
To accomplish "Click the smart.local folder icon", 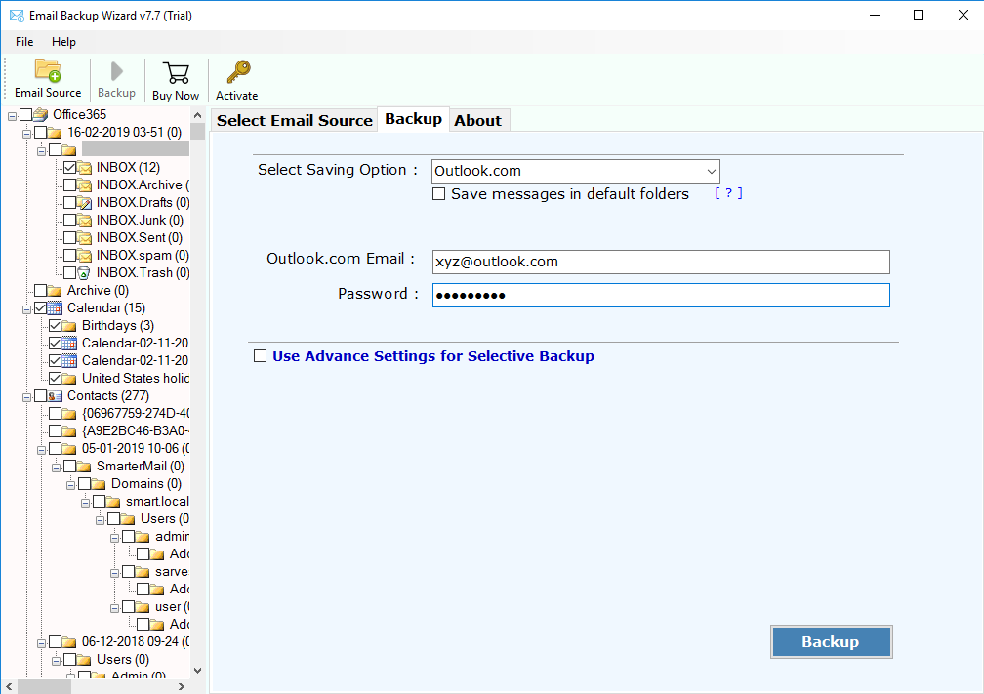I will 113,502.
